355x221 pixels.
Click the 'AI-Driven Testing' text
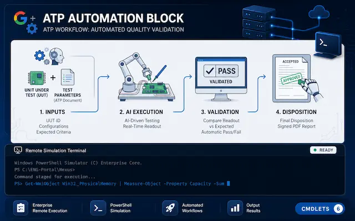point(142,120)
